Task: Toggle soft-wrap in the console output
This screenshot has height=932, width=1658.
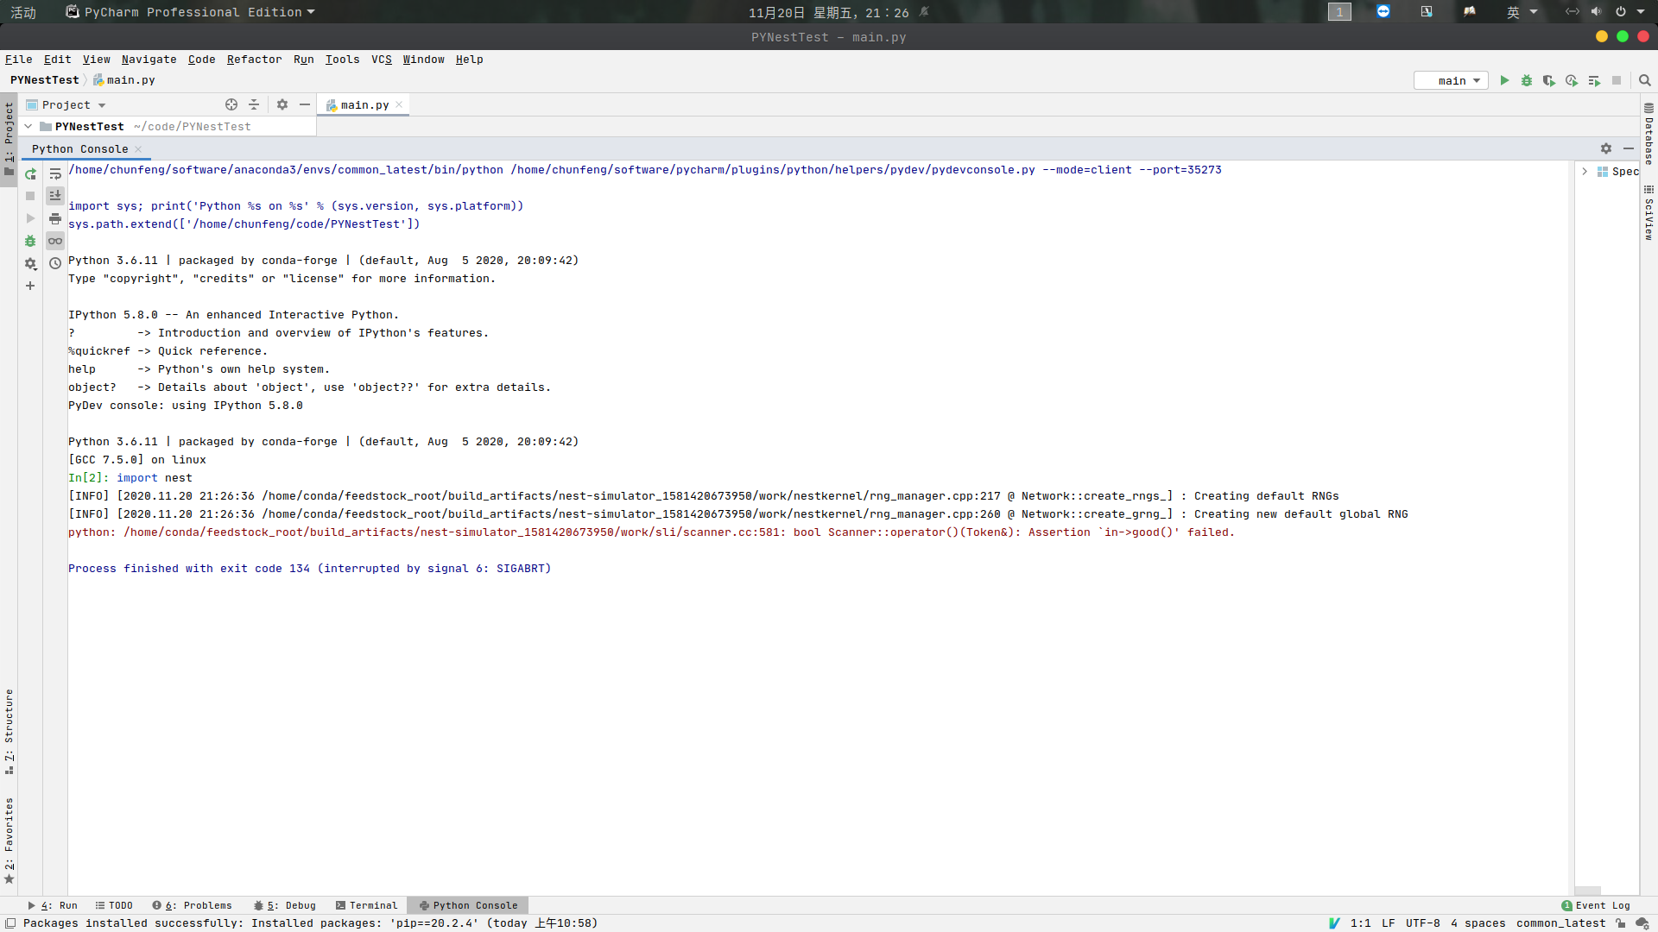Action: pyautogui.click(x=55, y=173)
